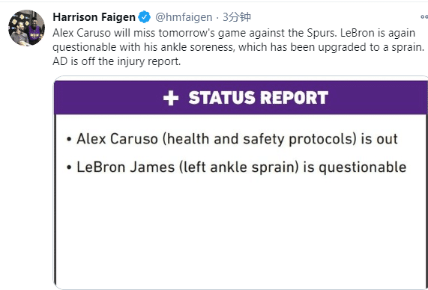
Task: Open the tweet's more options dots
Action: coord(424,17)
